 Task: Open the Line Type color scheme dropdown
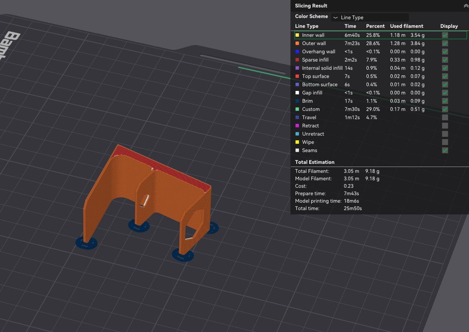click(x=370, y=17)
